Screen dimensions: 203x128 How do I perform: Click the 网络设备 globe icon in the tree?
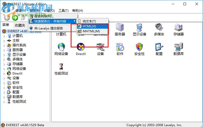9,69
